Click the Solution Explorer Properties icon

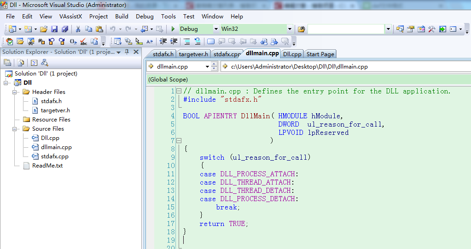tap(7, 63)
